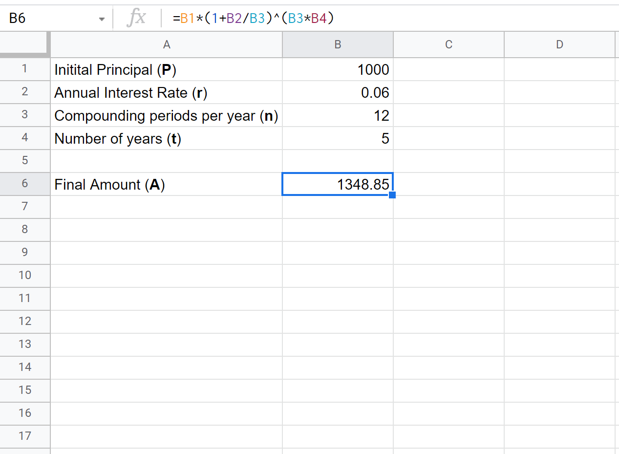Screen dimensions: 619x454
Task: Click the Final Amount (A) label
Action: coord(167,184)
